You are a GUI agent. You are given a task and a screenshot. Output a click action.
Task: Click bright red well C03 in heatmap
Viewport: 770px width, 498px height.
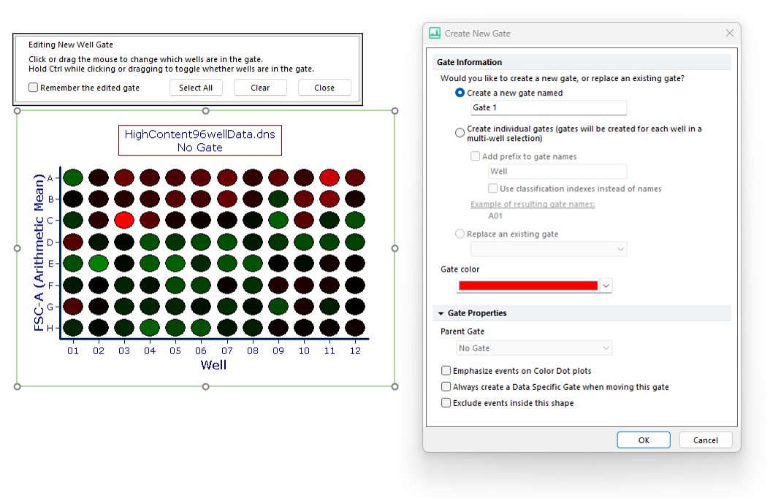124,221
